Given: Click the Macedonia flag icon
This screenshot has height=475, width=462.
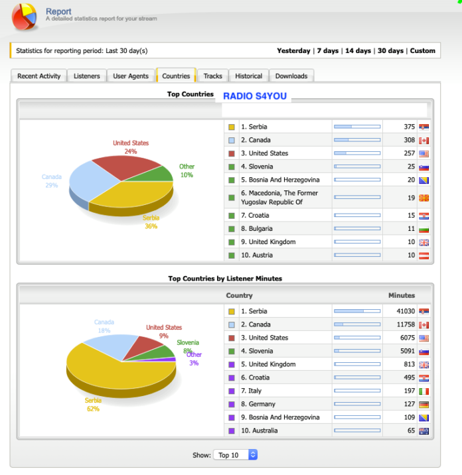Looking at the screenshot, I should click(424, 198).
